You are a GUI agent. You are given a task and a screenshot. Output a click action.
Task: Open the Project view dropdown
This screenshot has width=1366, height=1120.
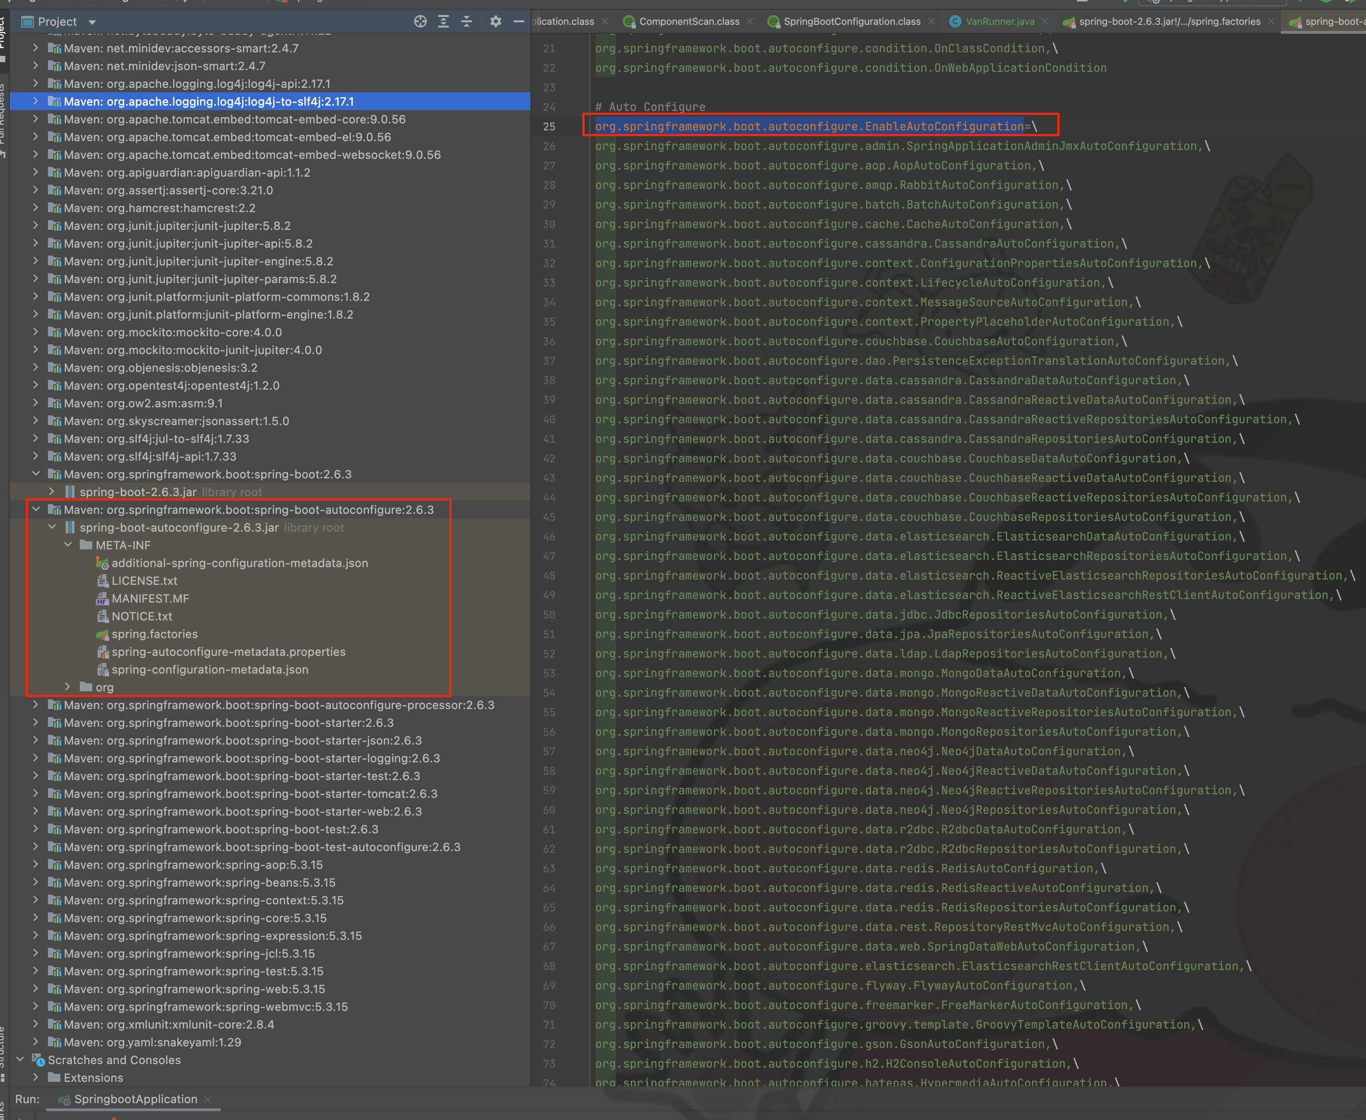(x=92, y=22)
